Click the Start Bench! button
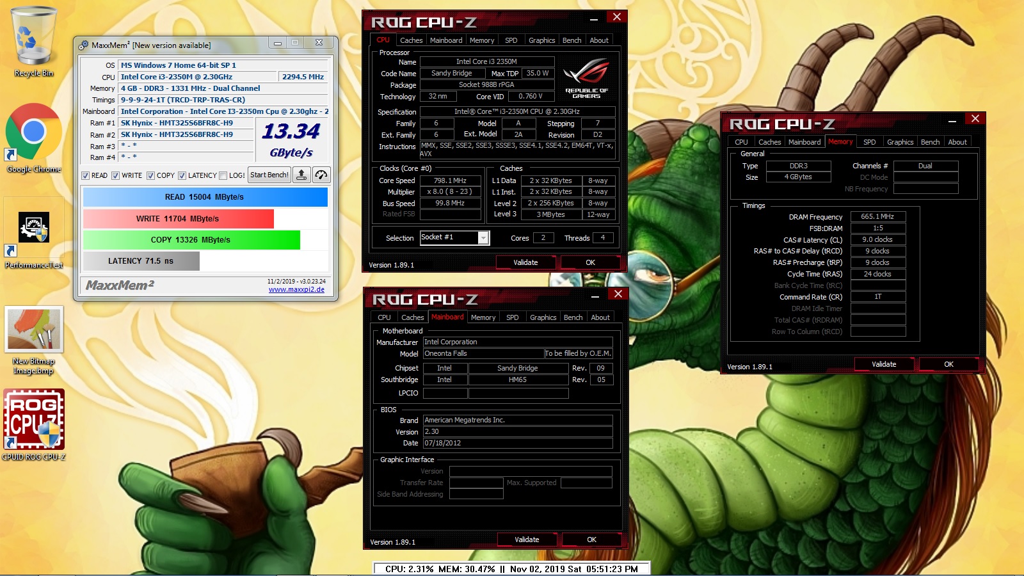This screenshot has height=576, width=1024. (269, 175)
